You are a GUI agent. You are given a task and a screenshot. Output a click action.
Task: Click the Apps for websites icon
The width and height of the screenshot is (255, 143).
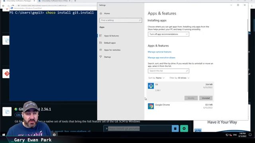pos(101,50)
